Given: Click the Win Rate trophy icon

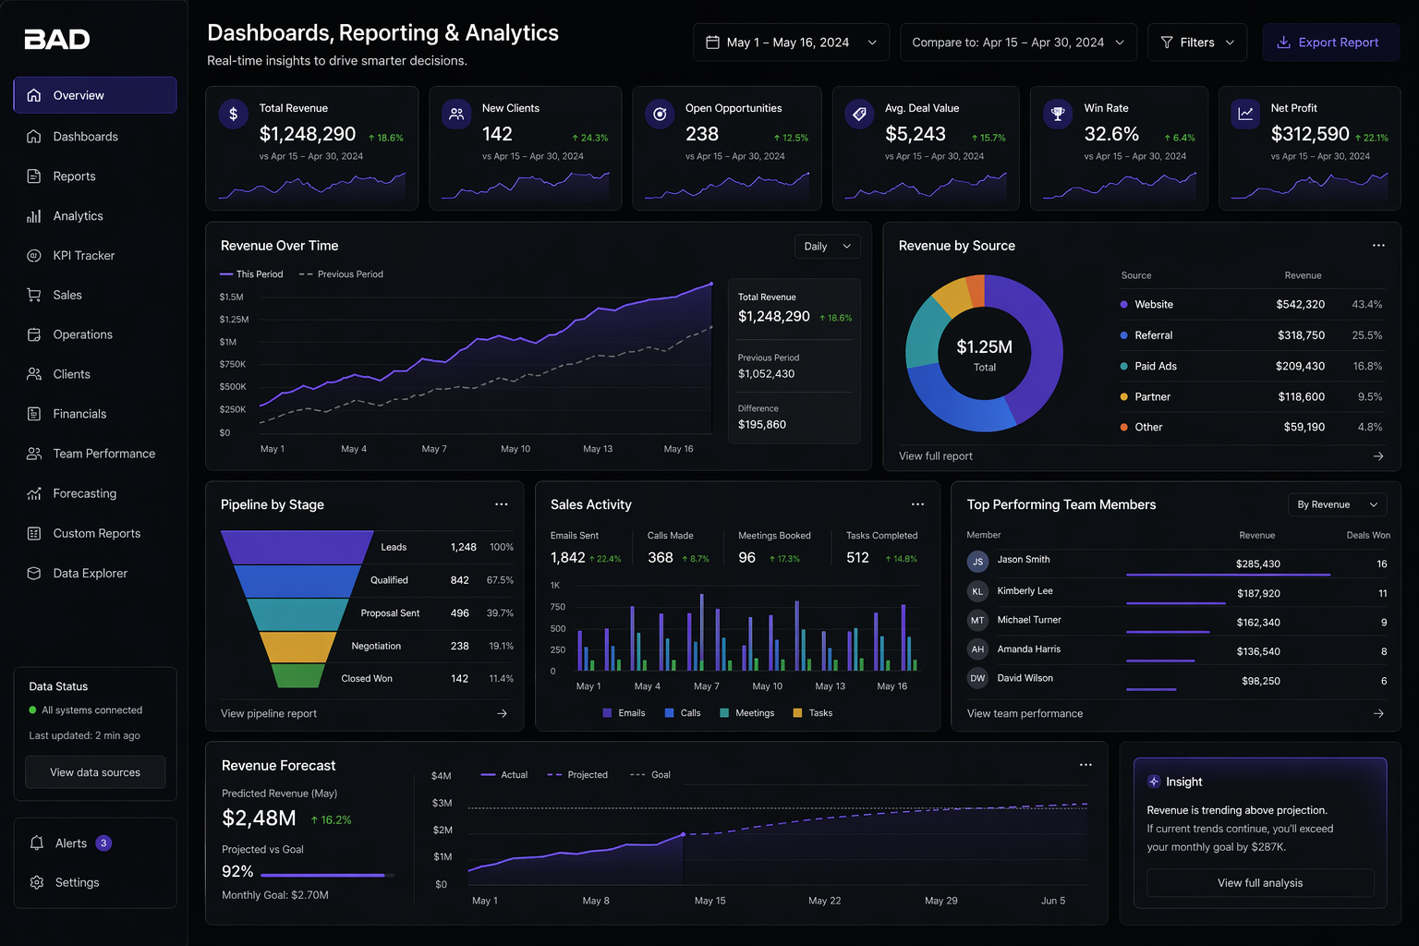Looking at the screenshot, I should click(x=1058, y=115).
